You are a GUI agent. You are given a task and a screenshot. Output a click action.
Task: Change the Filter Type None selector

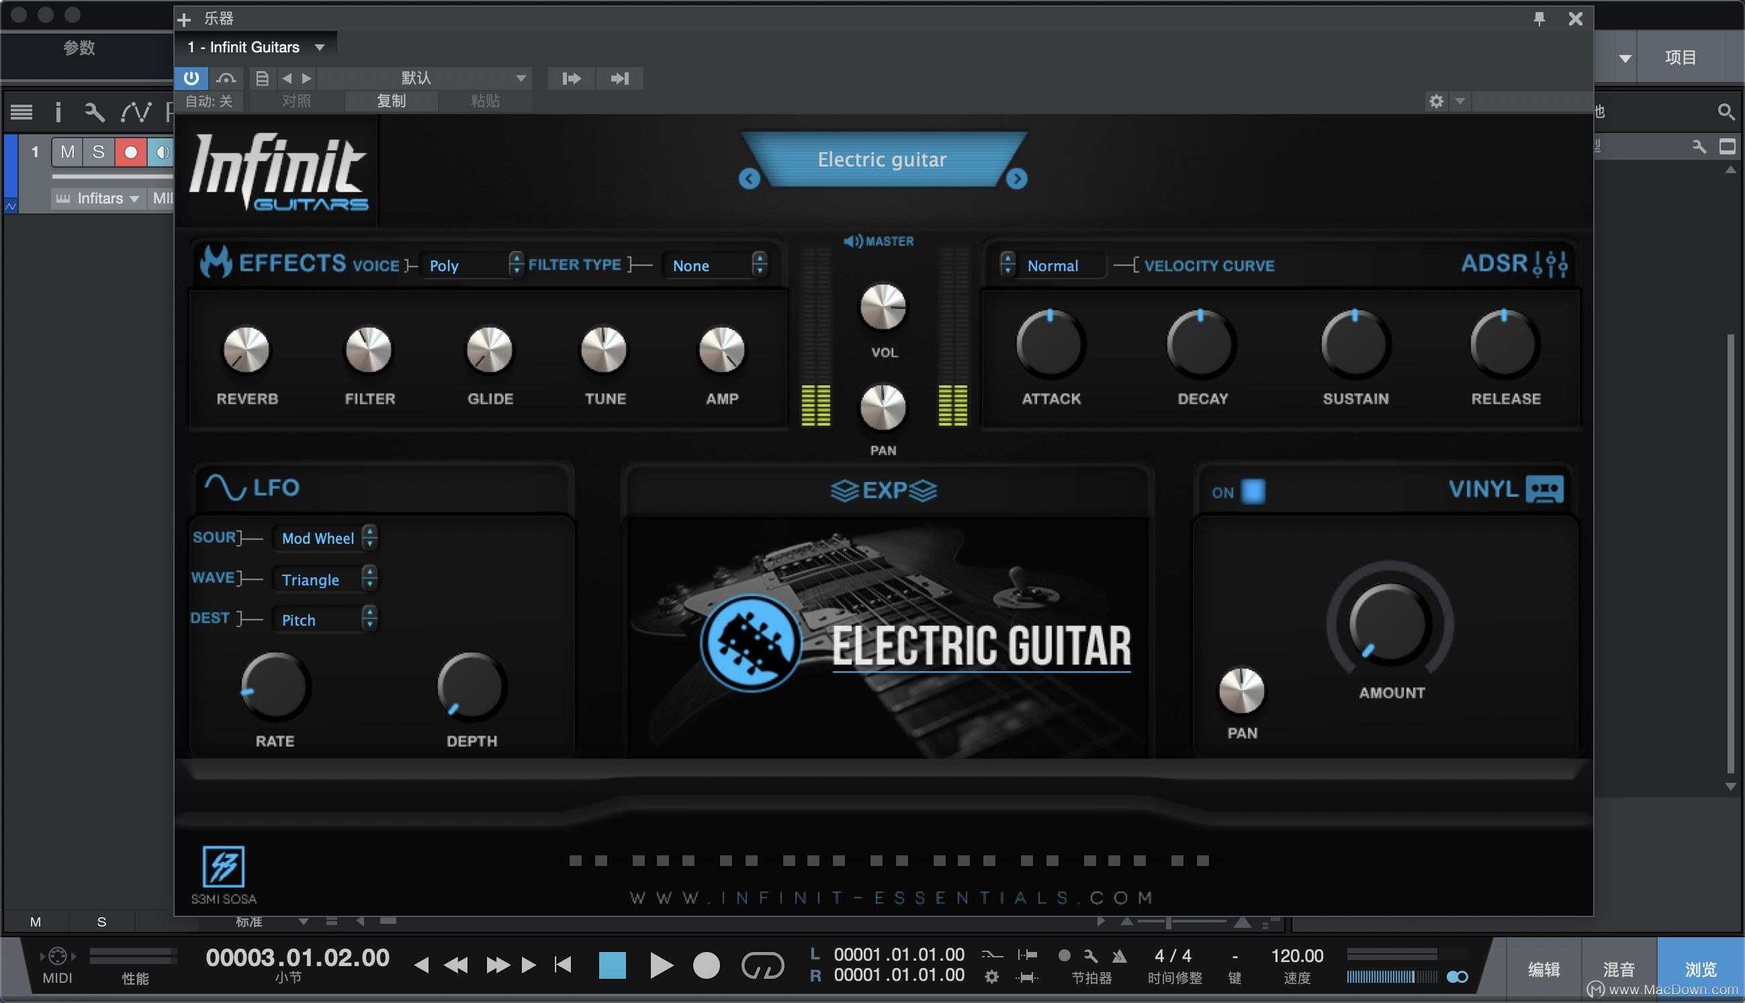715,265
